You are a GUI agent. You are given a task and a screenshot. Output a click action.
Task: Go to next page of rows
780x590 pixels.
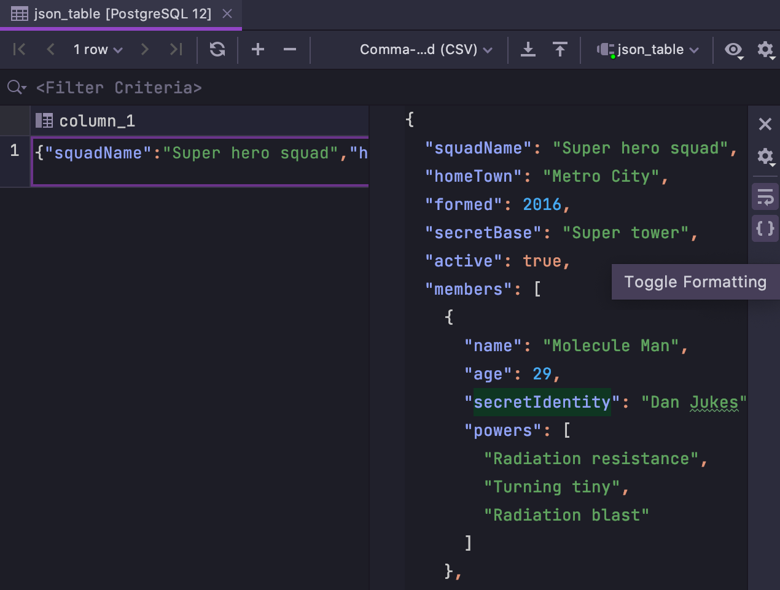pos(144,50)
